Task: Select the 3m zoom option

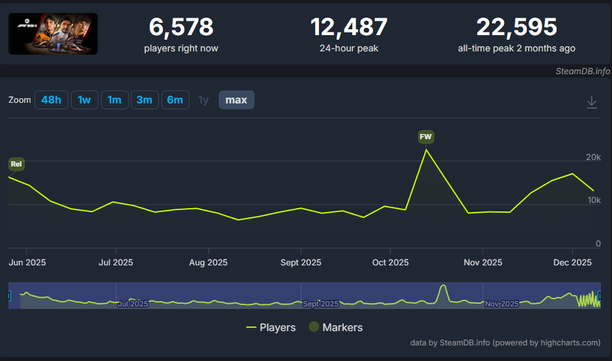Action: (144, 100)
